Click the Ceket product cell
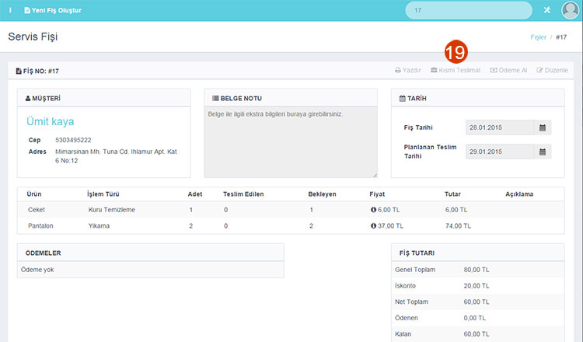Image resolution: width=583 pixels, height=342 pixels. click(x=37, y=210)
